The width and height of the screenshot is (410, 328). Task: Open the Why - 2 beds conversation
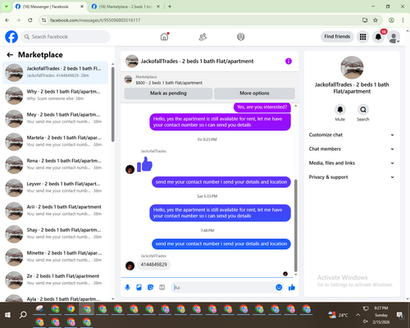[55, 96]
